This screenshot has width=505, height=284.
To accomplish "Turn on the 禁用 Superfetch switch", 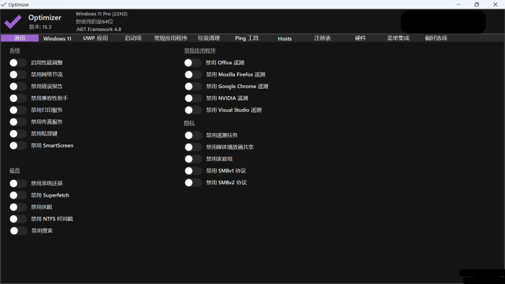I will tap(18, 195).
